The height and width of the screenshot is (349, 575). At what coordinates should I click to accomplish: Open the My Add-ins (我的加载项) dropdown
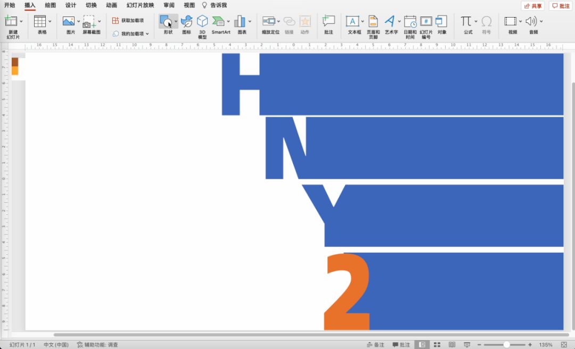130,34
